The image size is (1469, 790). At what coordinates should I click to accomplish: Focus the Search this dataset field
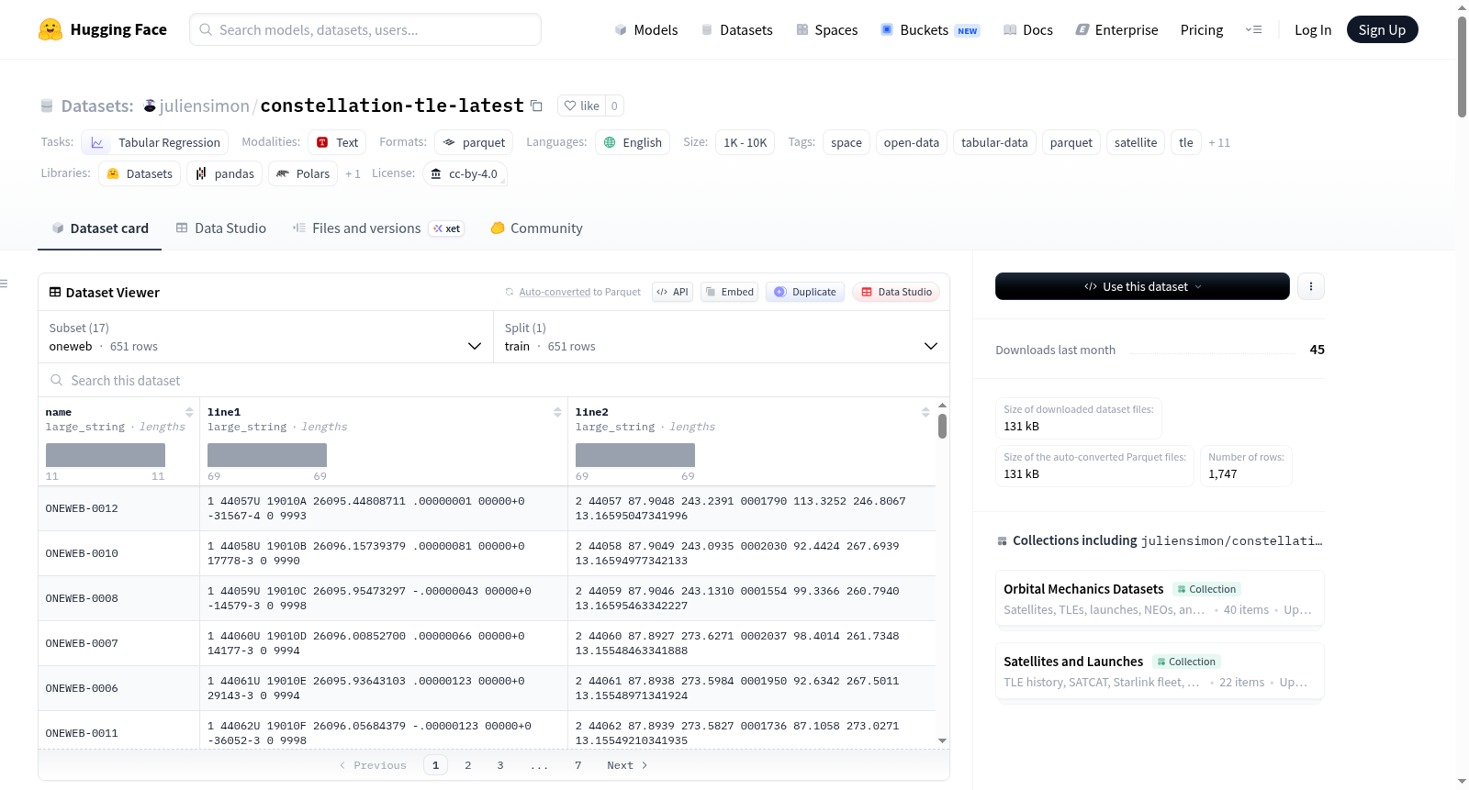point(494,380)
